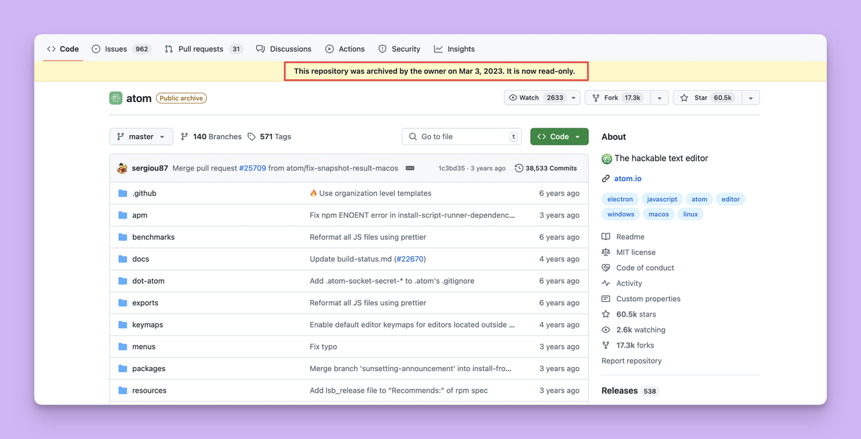Open the .github folder
Viewport: 861px width, 439px height.
click(x=144, y=193)
